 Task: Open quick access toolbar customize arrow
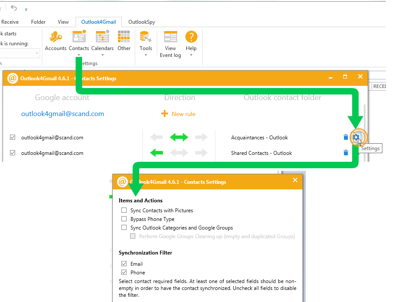click(26, 9)
